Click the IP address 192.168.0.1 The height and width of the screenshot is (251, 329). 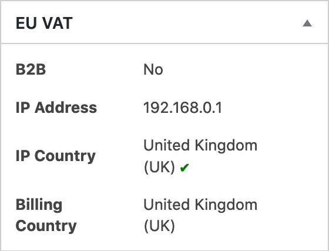183,108
